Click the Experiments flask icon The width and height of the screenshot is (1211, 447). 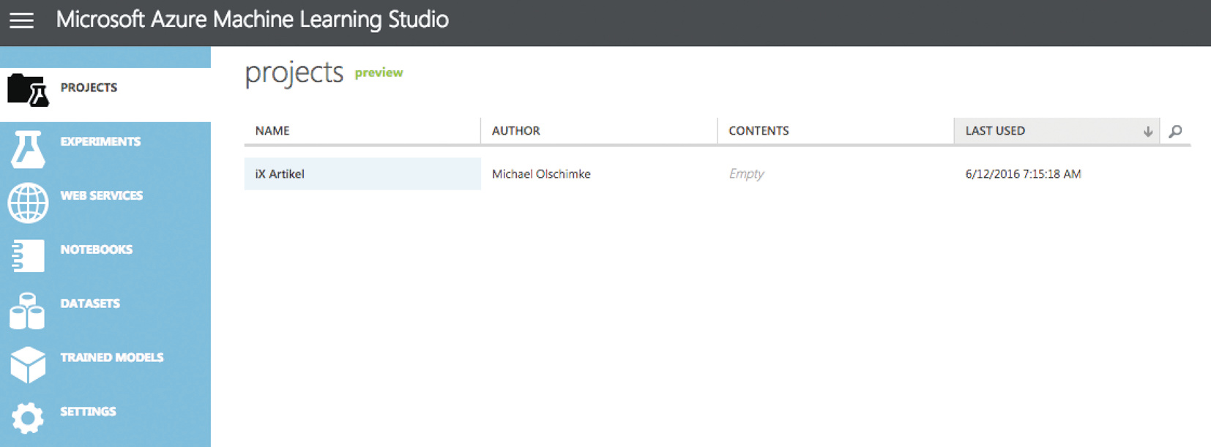coord(28,149)
